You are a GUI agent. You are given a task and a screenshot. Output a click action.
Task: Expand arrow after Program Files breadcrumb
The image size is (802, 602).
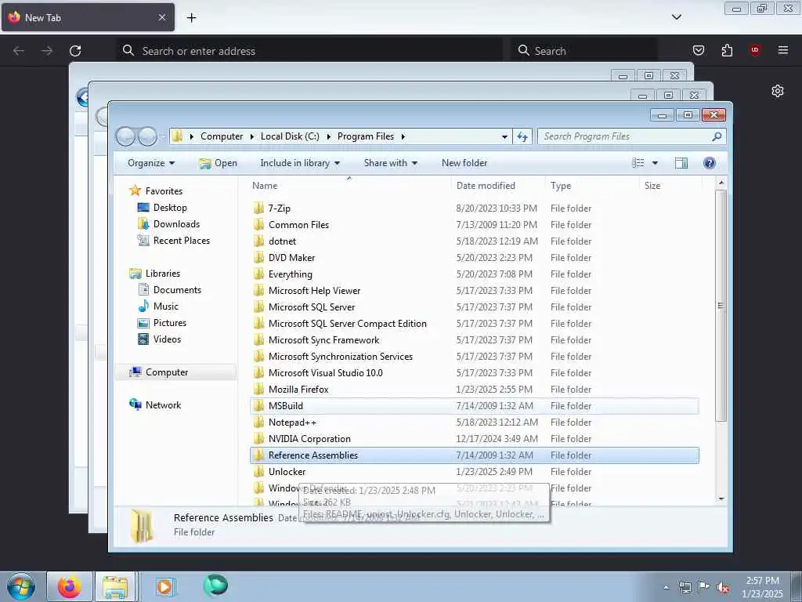403,136
